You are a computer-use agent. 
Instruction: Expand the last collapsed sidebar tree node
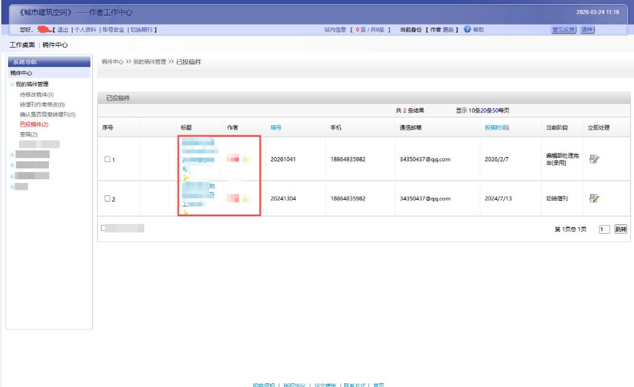[12, 186]
